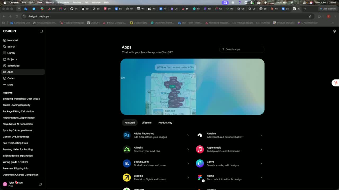Click the Booking.com app icon
339x190 pixels.
[127, 163]
